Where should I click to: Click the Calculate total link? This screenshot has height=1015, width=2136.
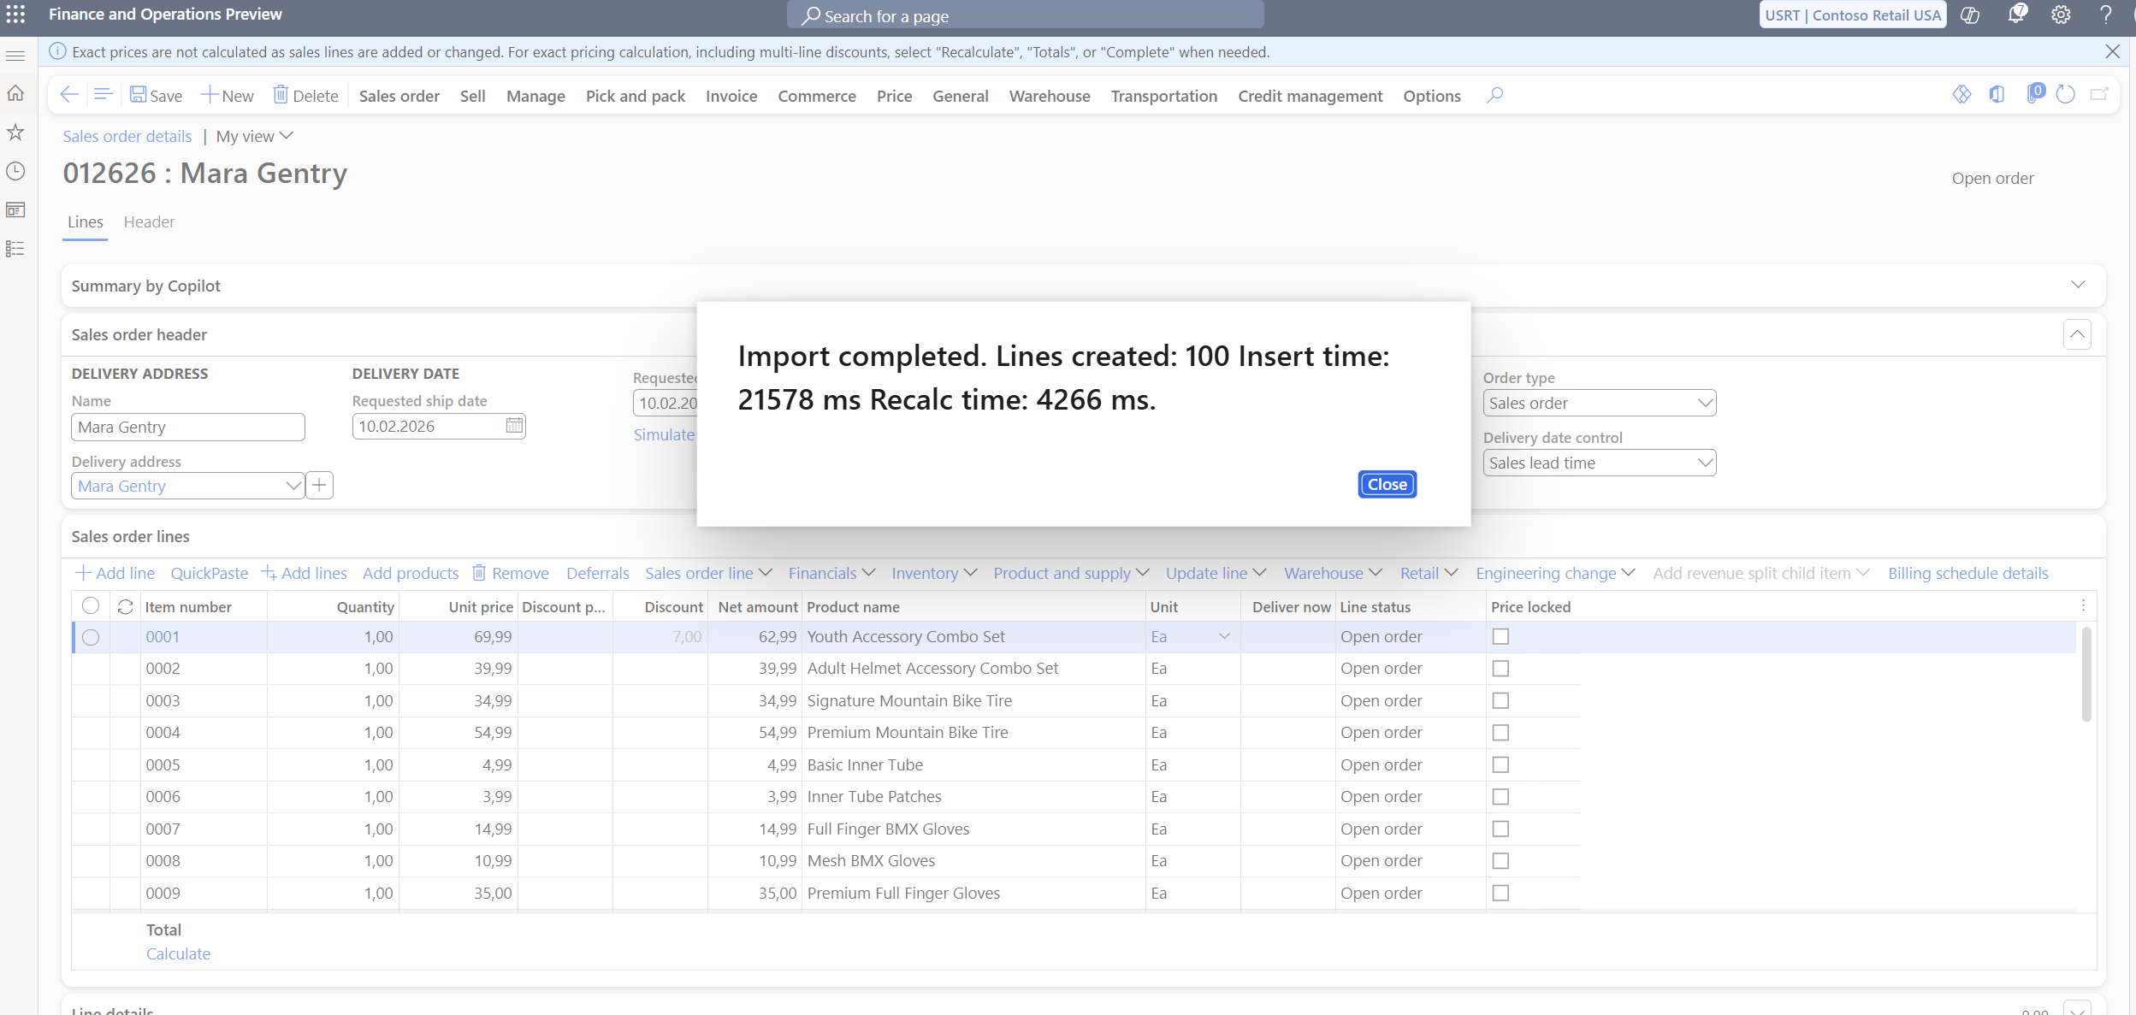pos(178,953)
